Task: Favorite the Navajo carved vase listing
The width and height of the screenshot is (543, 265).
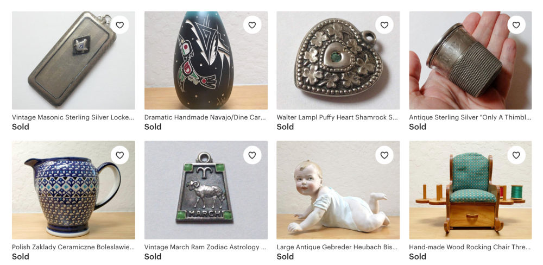Action: [252, 25]
